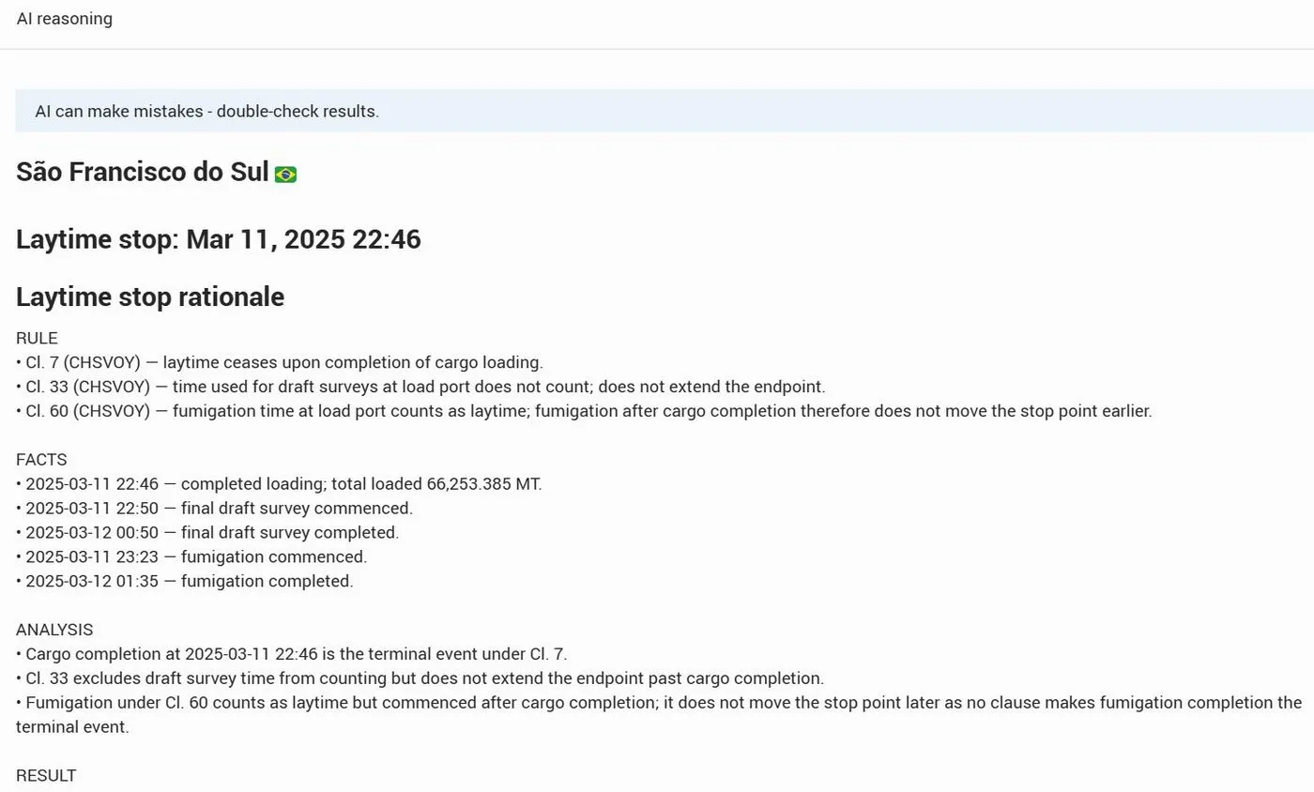
Task: Click the 'AI can make mistakes' notice banner
Action: pos(665,111)
